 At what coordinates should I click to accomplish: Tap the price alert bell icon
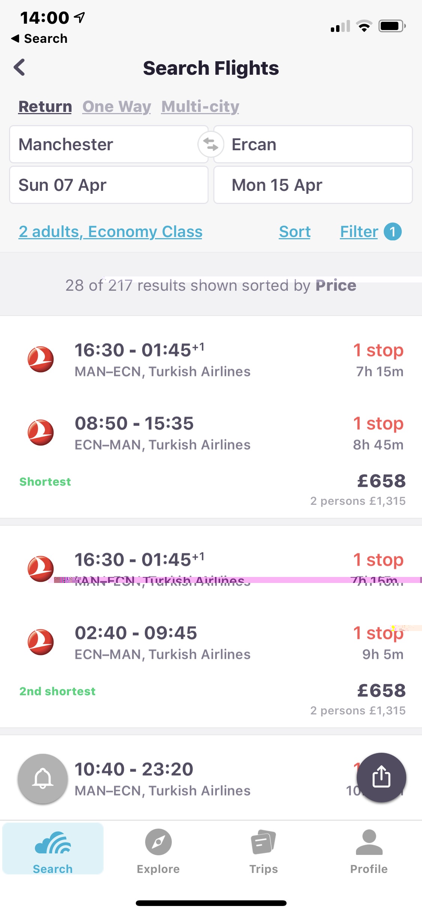pos(43,778)
